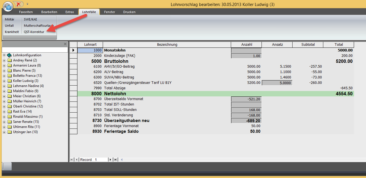Click the search field above the employee tree
Screen dimensions: 366x178
click(34, 50)
